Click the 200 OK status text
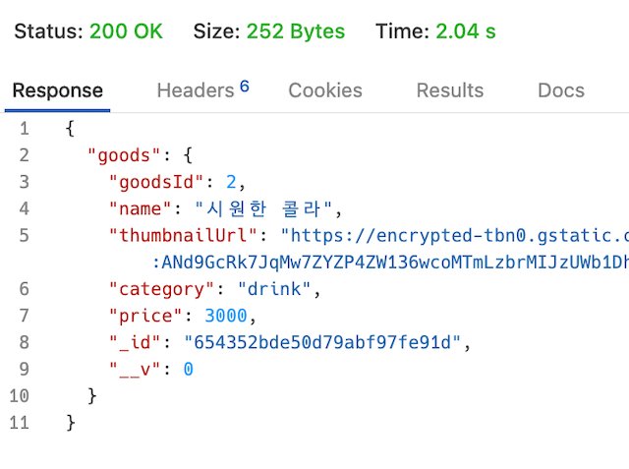The height and width of the screenshot is (469, 629). [126, 31]
